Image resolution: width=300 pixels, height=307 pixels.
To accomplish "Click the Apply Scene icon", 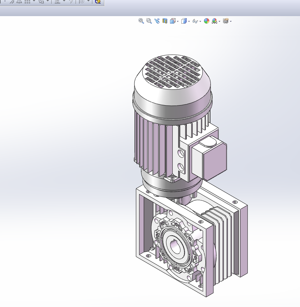I will 214,21.
